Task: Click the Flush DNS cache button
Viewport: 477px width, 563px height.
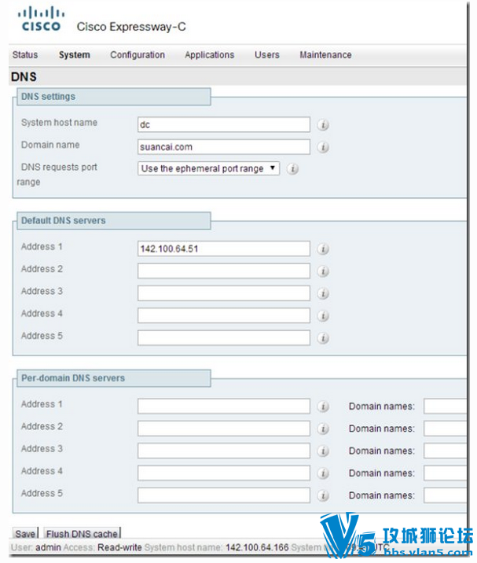Action: pyautogui.click(x=82, y=533)
